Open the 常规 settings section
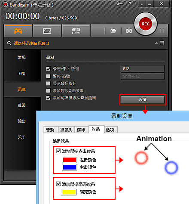Image resolution: width=189 pixels, height=204 pixels. (x=22, y=58)
